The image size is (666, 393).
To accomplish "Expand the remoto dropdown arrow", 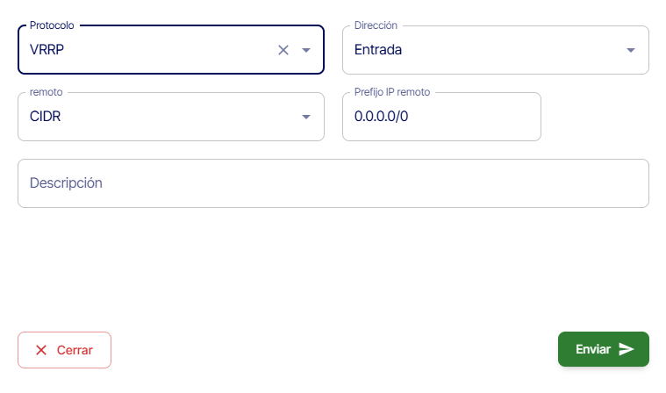I will click(x=306, y=117).
